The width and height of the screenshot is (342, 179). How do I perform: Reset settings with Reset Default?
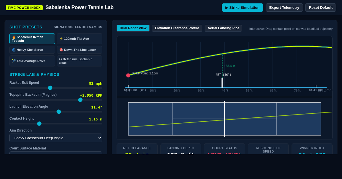tap(321, 7)
